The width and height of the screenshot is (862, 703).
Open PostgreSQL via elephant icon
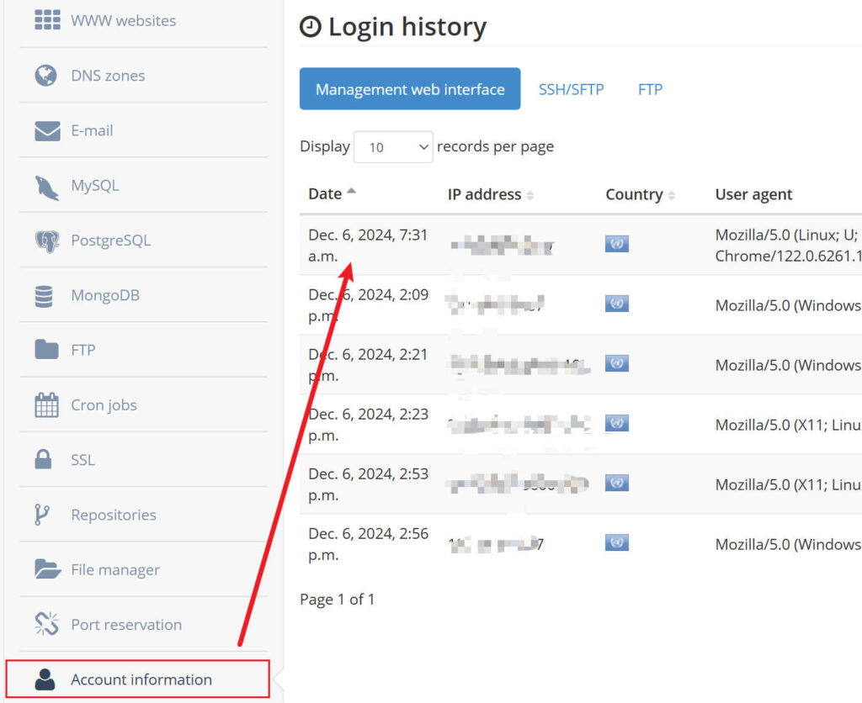(47, 241)
